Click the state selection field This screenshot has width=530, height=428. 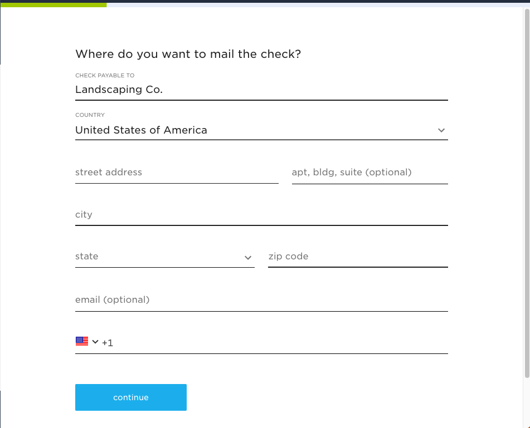[x=165, y=257]
